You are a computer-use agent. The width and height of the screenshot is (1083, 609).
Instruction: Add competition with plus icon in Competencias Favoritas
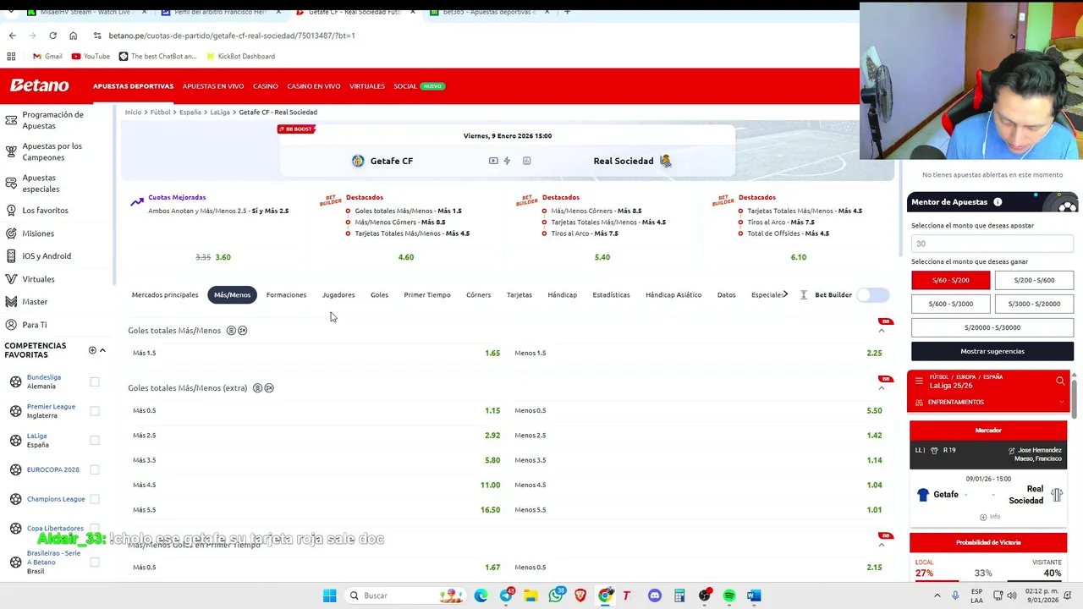coord(92,350)
